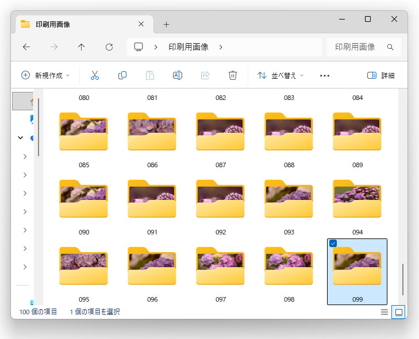Click the Copy icon in toolbar
Image resolution: width=419 pixels, height=339 pixels.
tap(122, 75)
